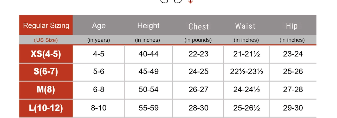Select the Hip column header
The width and height of the screenshot is (337, 118).
click(291, 26)
